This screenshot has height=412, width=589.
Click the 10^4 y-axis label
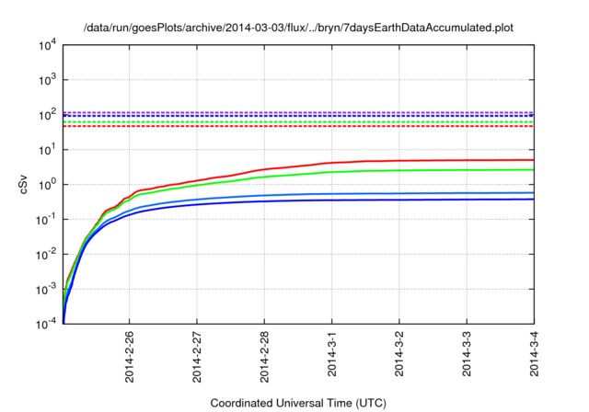pos(47,45)
